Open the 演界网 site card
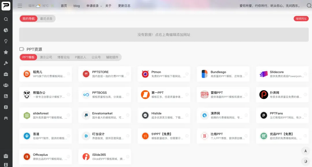Screen dimensions: 312x167 point(223,115)
